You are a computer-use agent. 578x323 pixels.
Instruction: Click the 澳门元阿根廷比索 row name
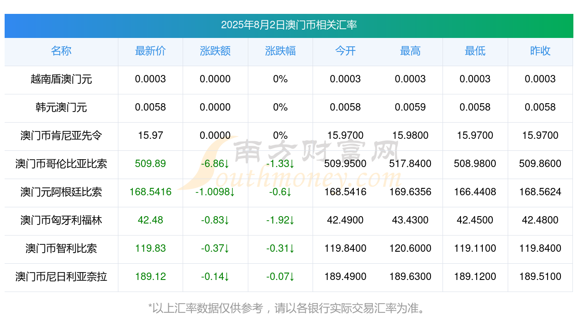pyautogui.click(x=61, y=192)
